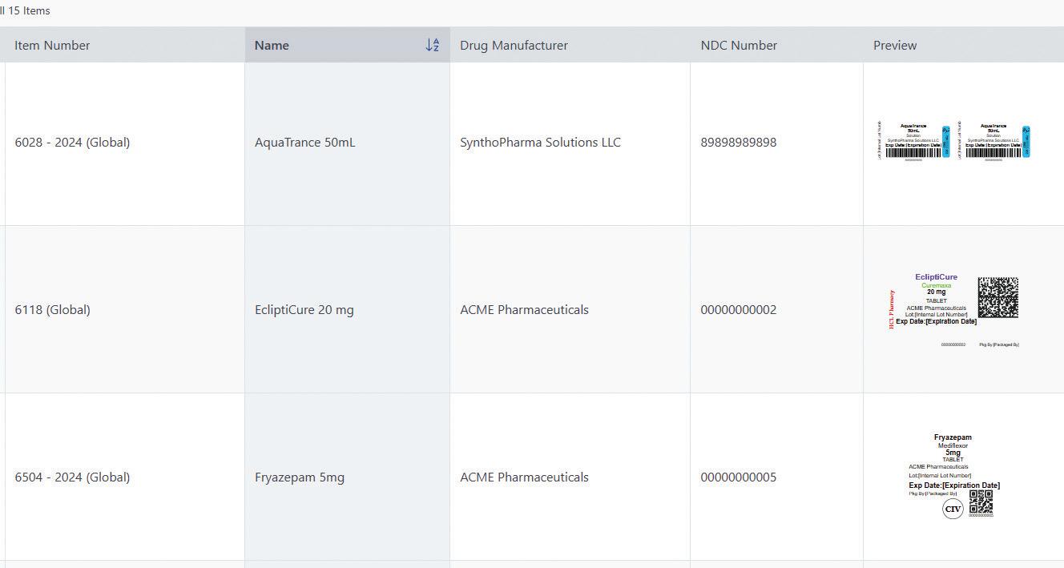Click the A-Z sort icon in Name column

point(433,45)
